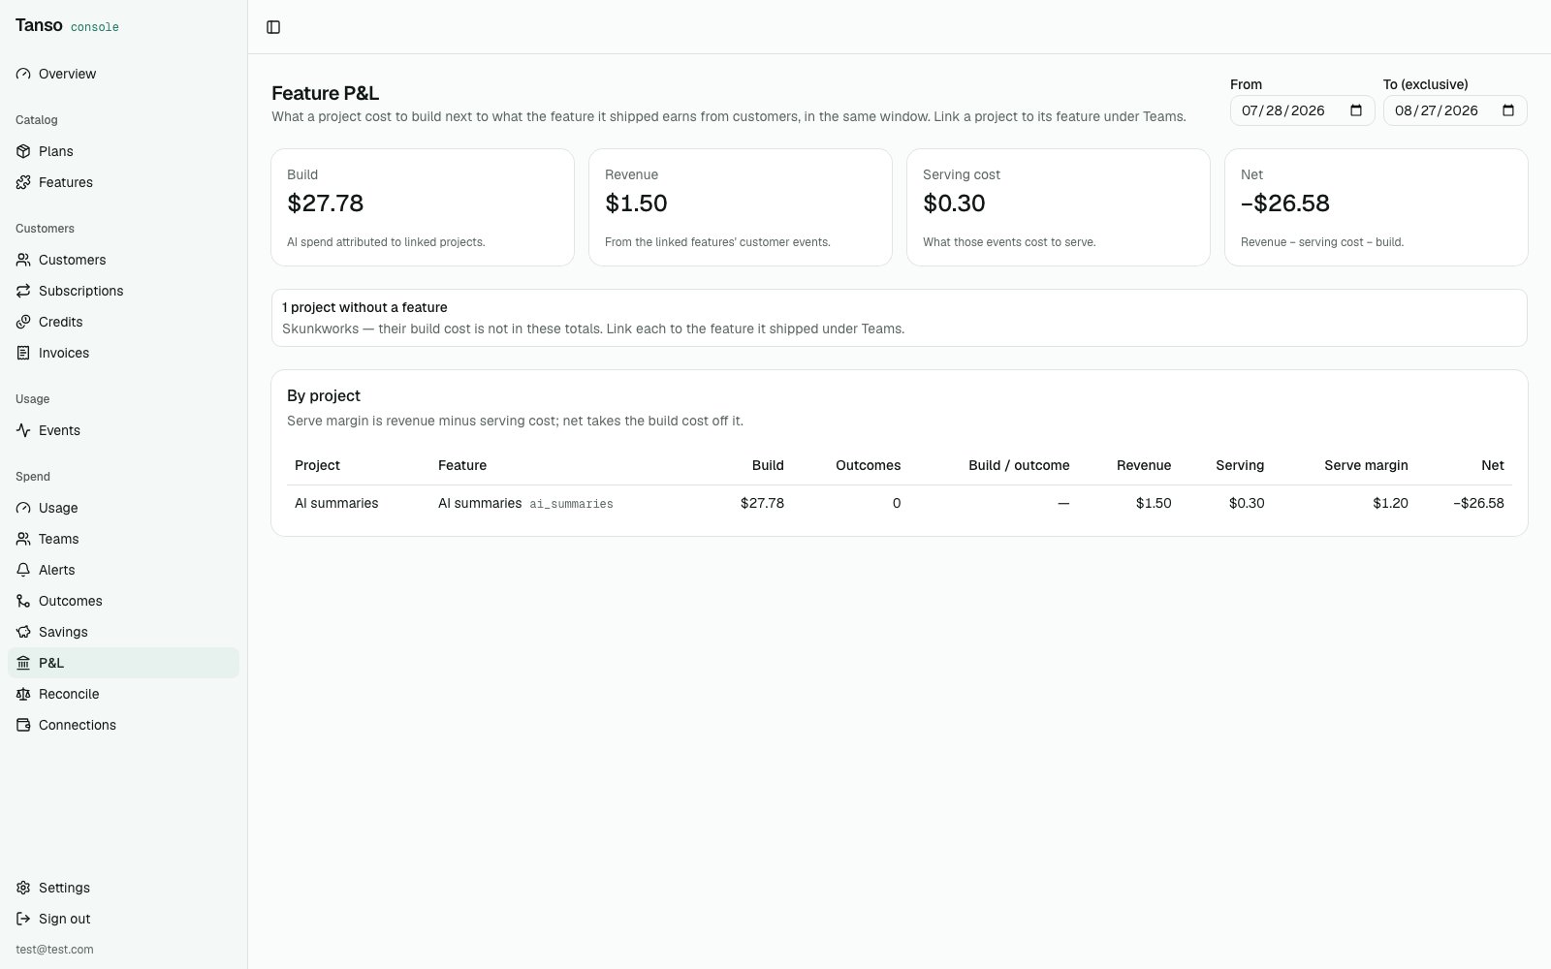Click the Project column header
The height and width of the screenshot is (969, 1551).
click(x=317, y=465)
